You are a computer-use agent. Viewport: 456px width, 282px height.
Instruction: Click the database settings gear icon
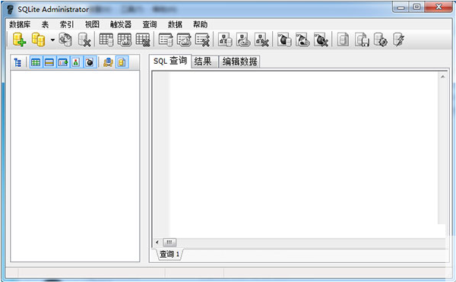coord(381,40)
